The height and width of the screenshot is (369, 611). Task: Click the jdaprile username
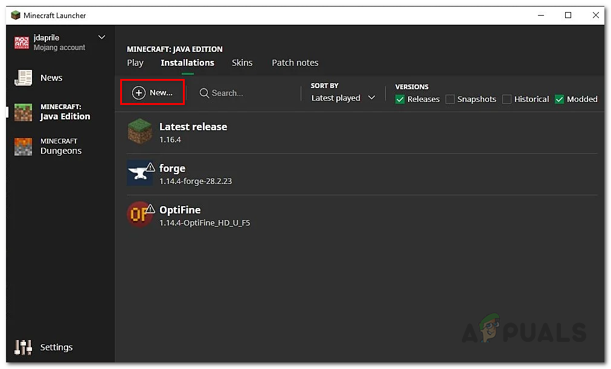(x=46, y=38)
